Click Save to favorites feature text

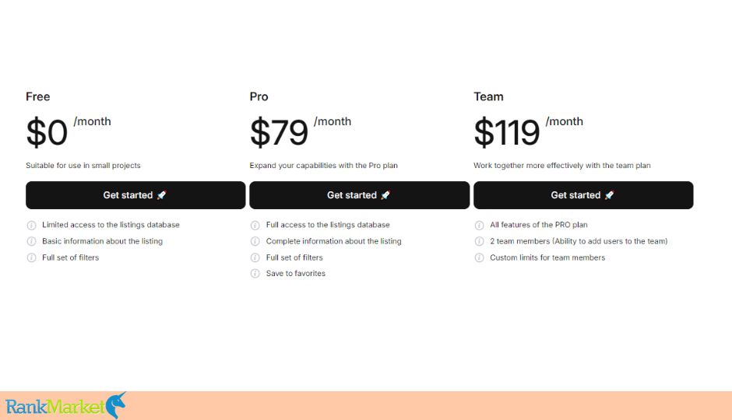click(295, 273)
